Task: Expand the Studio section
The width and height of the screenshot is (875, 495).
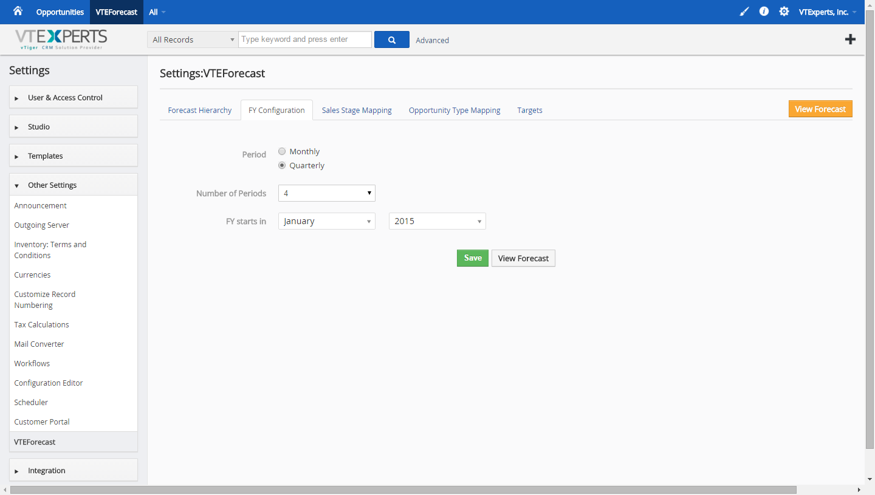Action: click(x=74, y=126)
